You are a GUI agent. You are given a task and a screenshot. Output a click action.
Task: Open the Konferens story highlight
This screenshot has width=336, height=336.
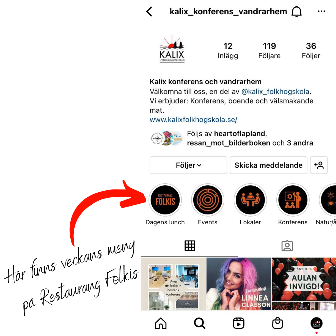[293, 200]
